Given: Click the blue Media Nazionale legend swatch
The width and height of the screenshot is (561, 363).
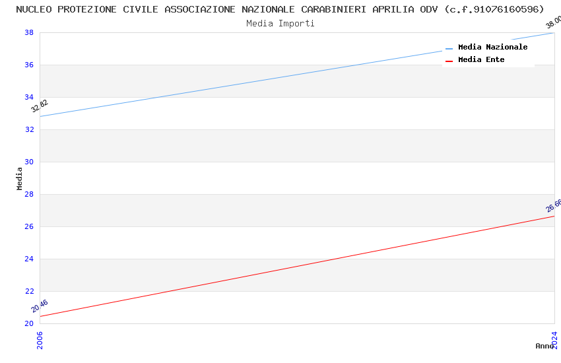Looking at the screenshot, I should pos(449,48).
